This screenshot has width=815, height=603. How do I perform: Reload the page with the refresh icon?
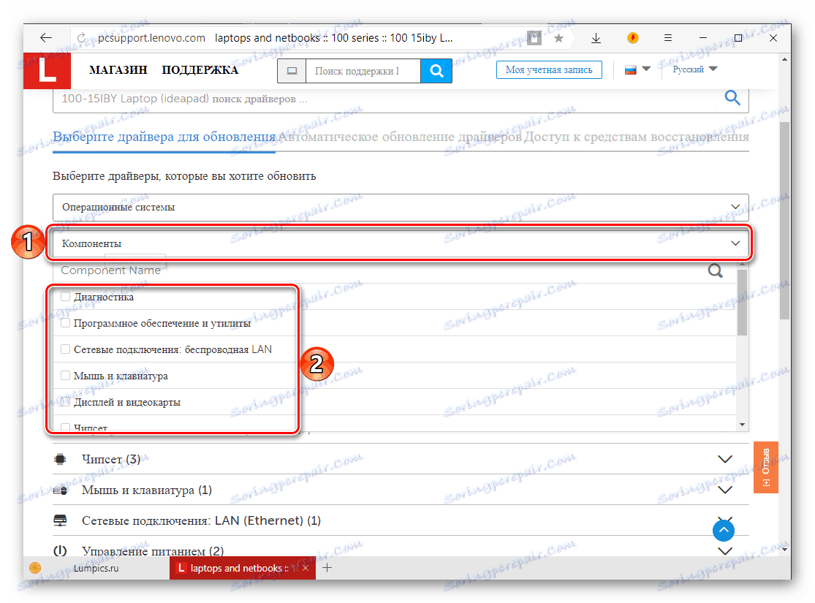pos(82,38)
